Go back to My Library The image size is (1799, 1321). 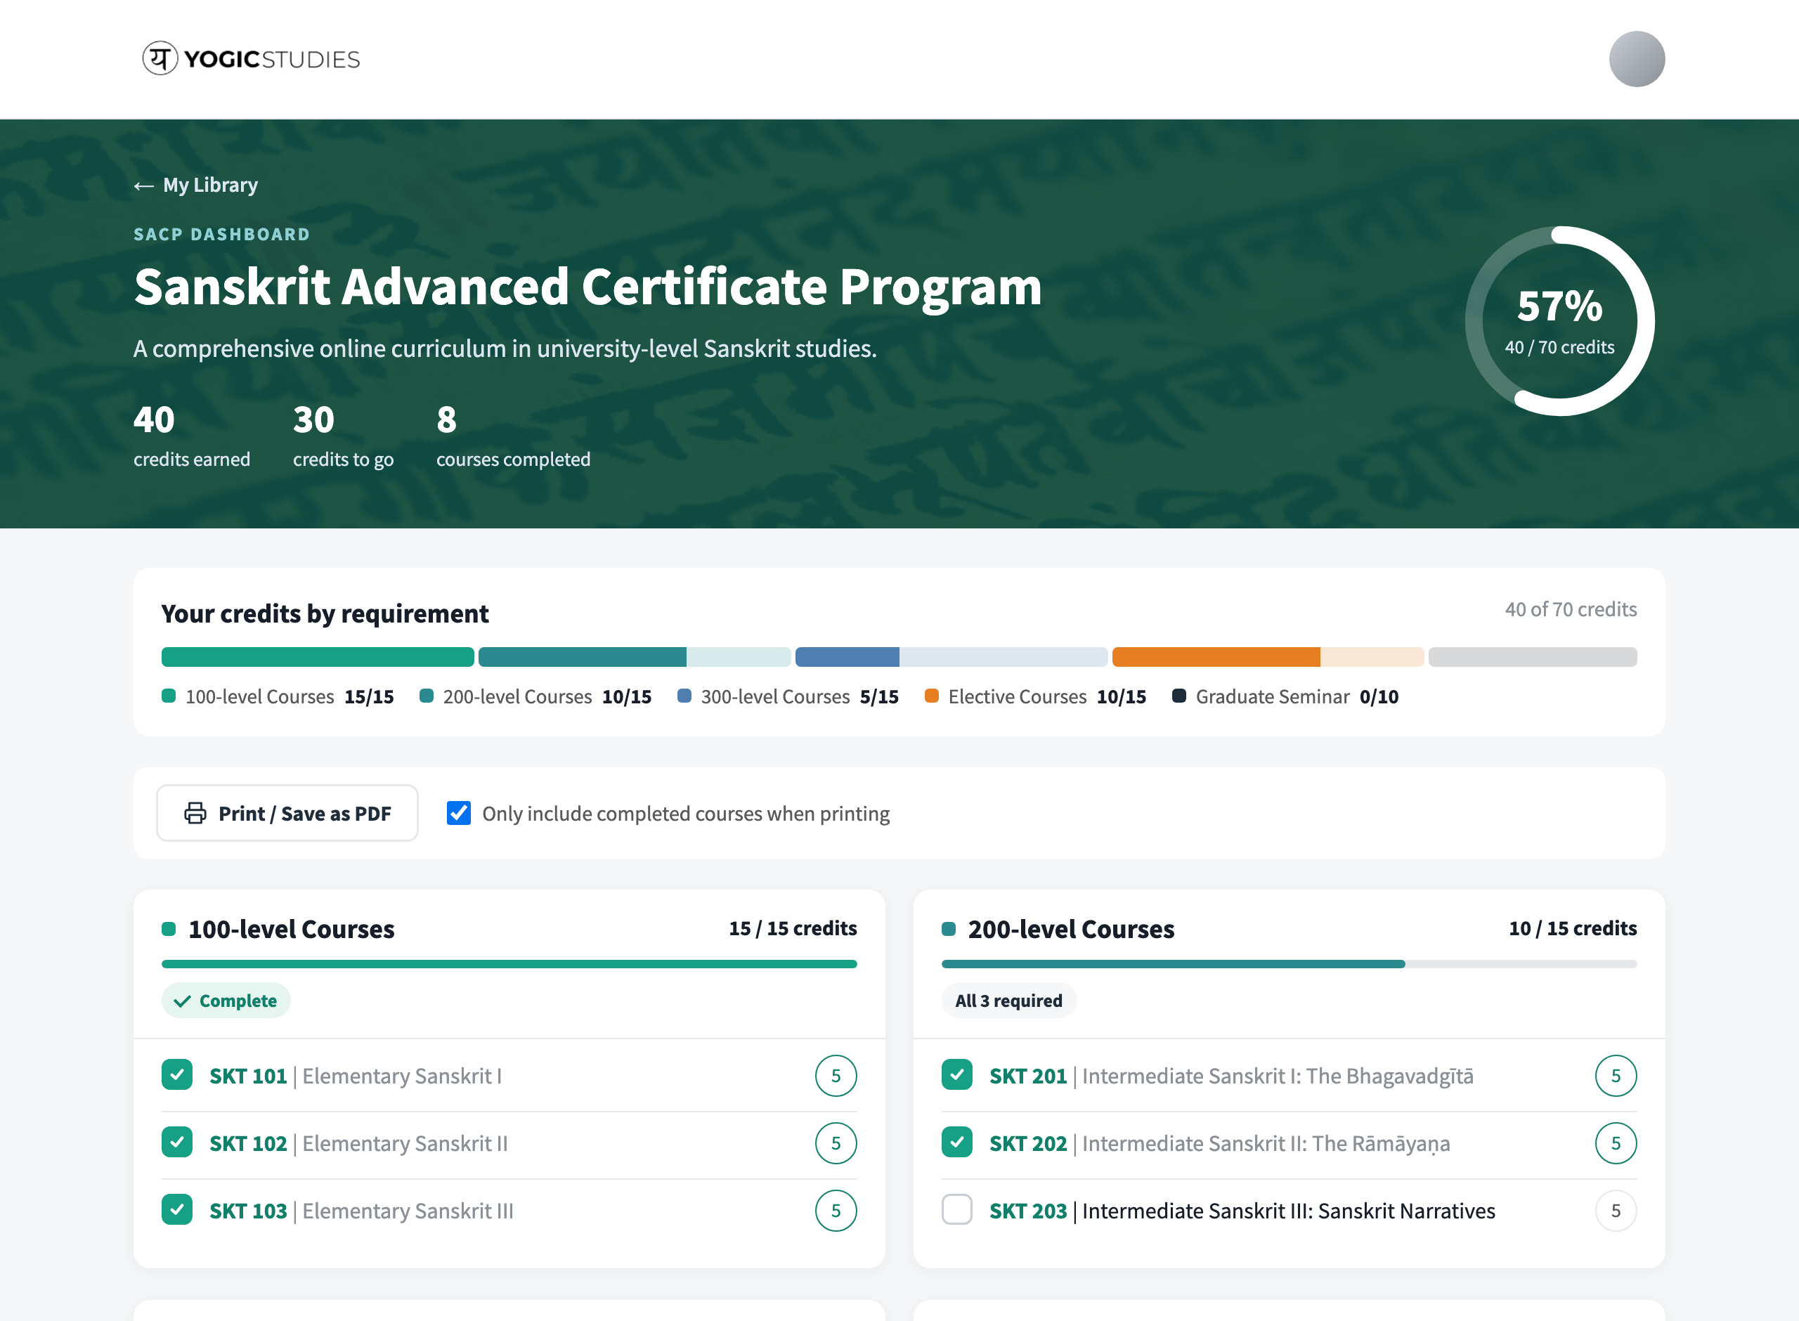point(196,186)
